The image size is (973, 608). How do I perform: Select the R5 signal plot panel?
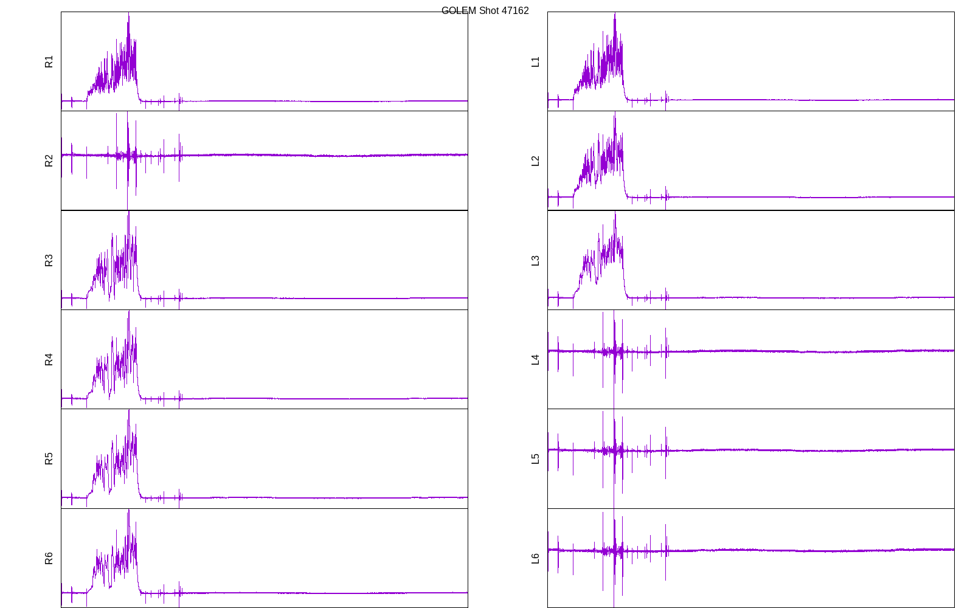tap(265, 458)
